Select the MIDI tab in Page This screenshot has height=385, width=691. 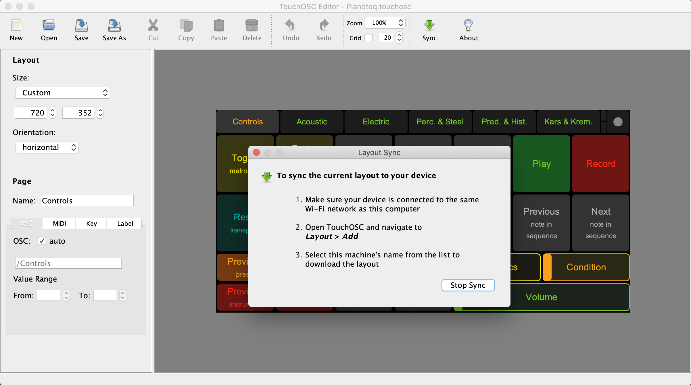[x=59, y=223]
